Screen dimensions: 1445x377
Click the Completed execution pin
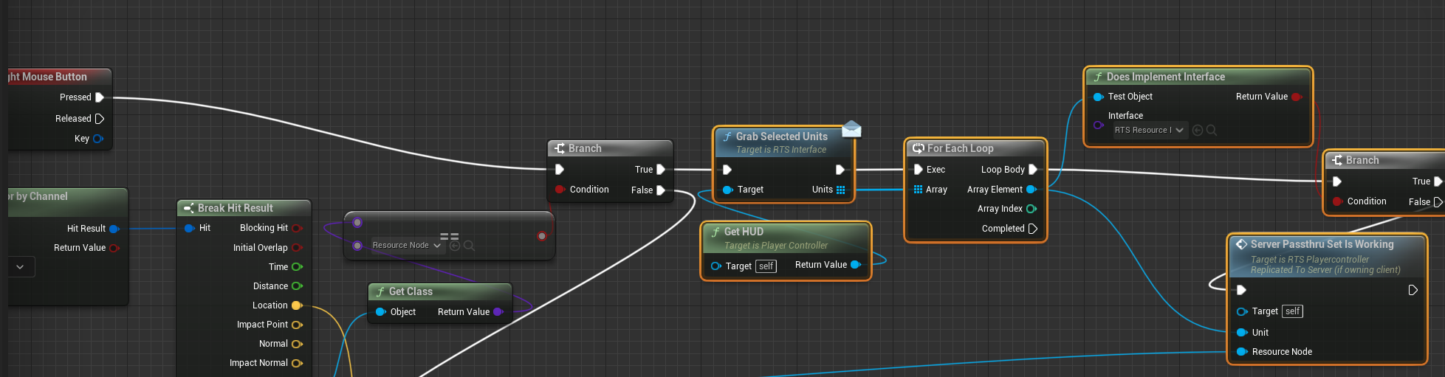[x=1033, y=229]
